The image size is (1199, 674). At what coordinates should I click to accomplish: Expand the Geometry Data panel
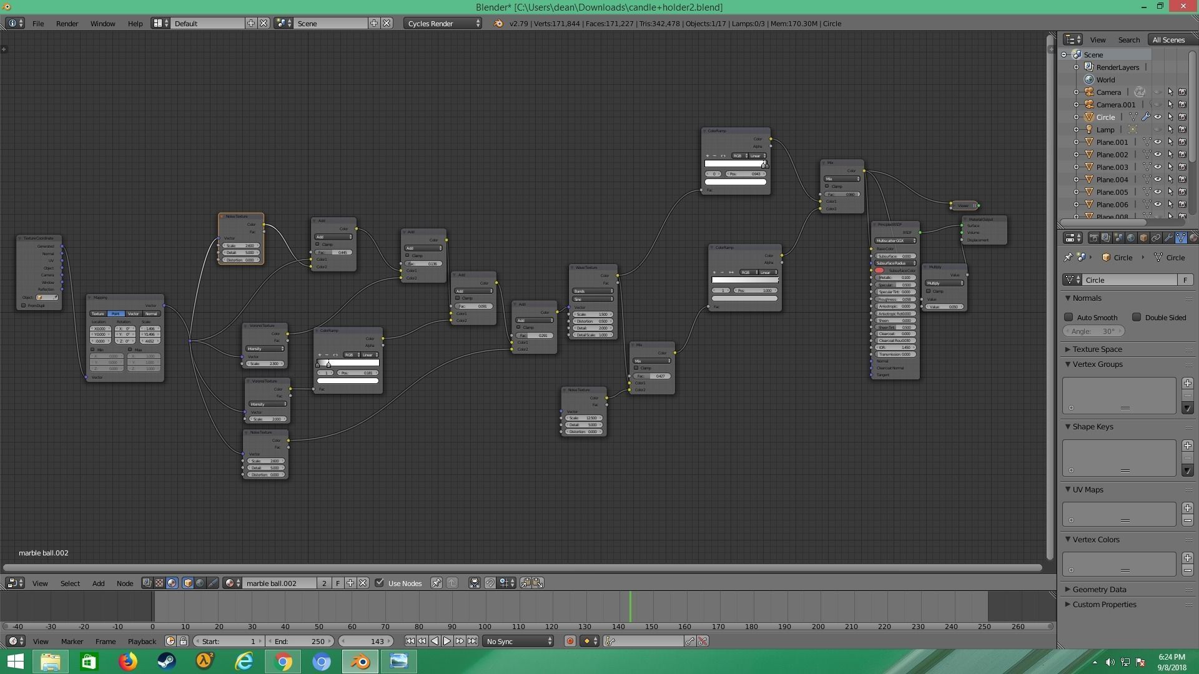(1098, 589)
